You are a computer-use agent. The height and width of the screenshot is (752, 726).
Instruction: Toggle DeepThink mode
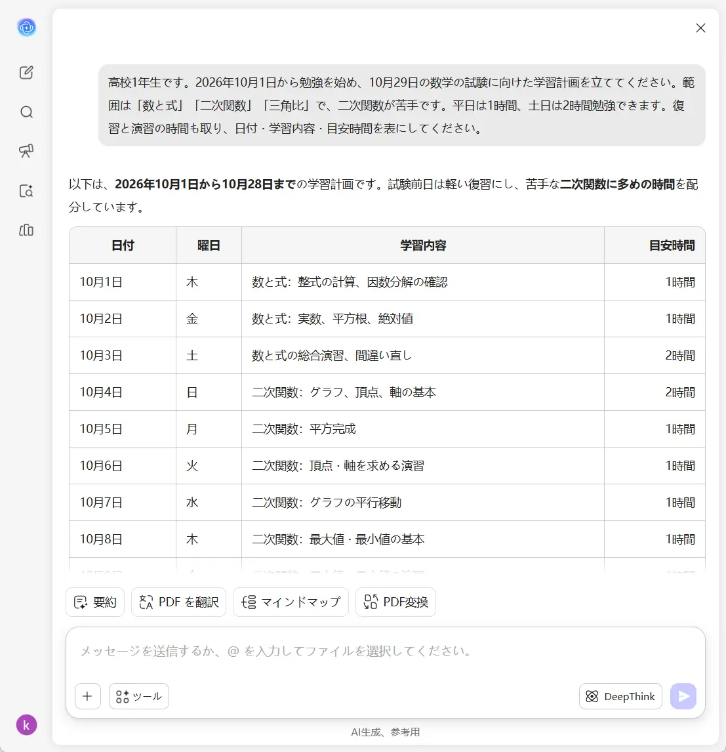point(620,696)
